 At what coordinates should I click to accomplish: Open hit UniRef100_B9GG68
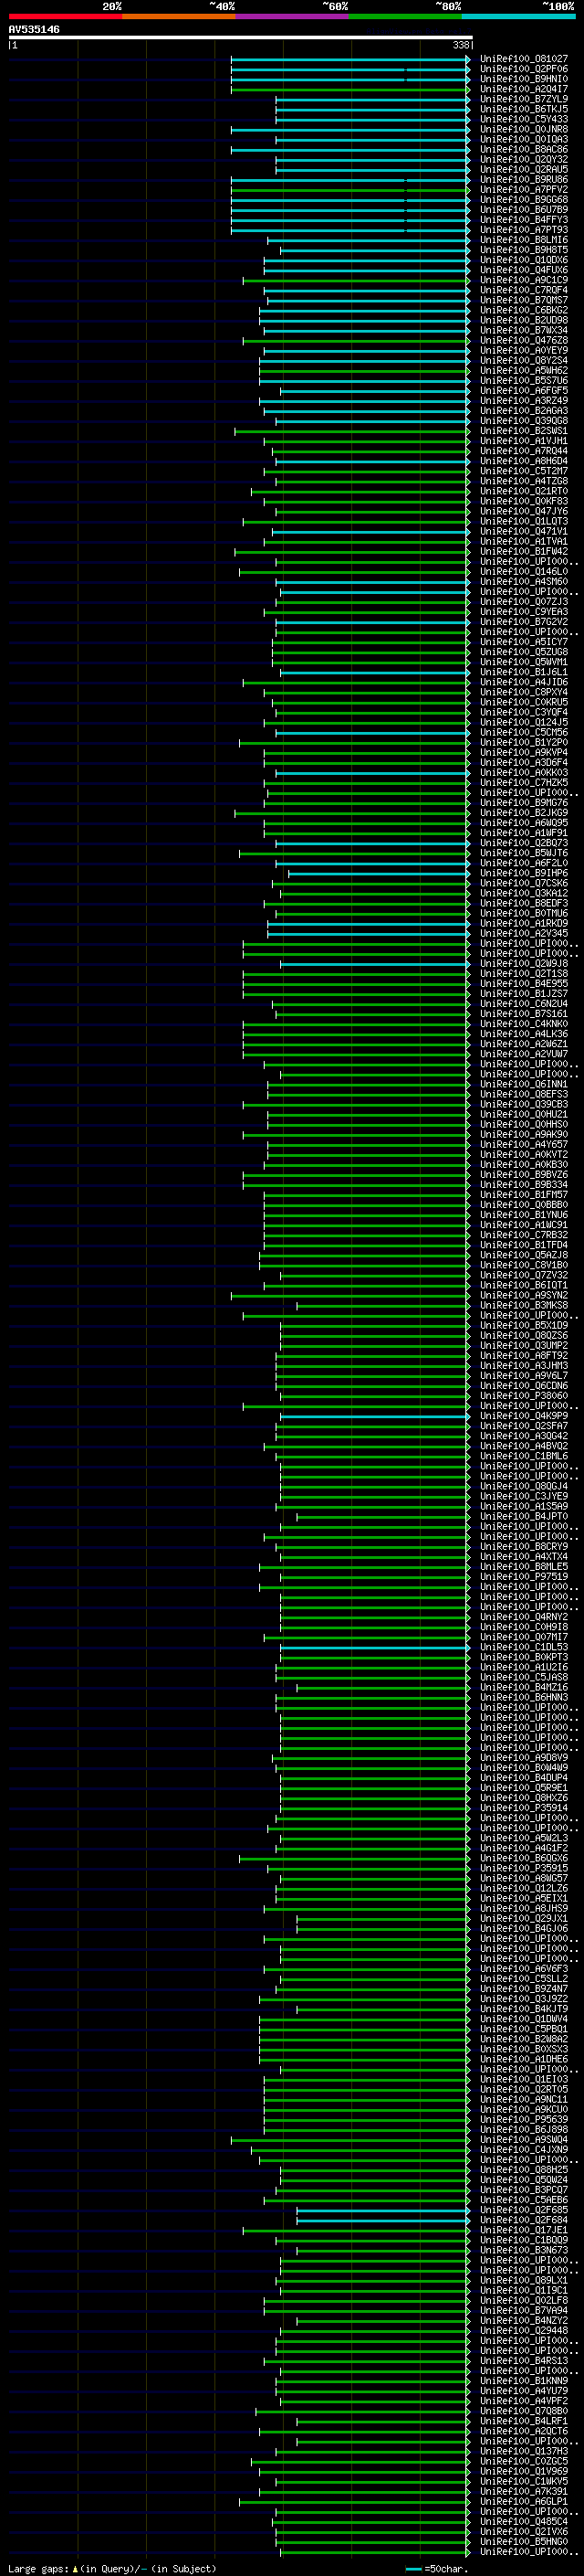(x=524, y=200)
